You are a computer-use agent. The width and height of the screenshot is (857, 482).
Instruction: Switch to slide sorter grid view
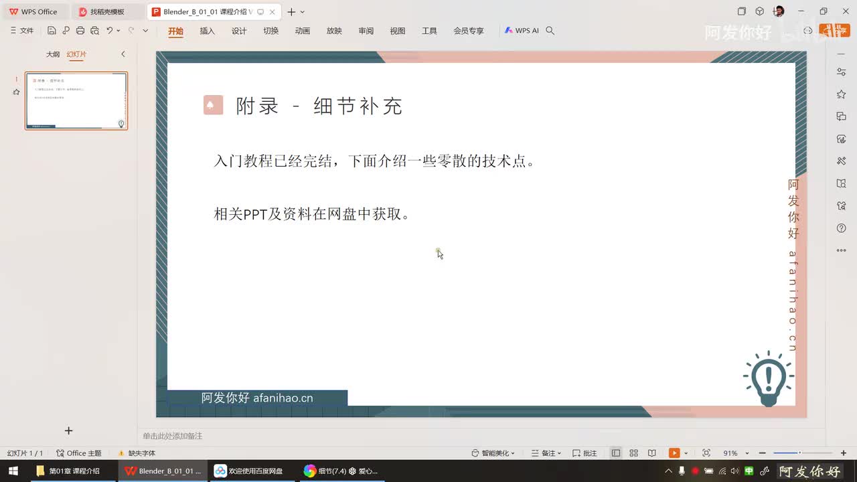[634, 453]
